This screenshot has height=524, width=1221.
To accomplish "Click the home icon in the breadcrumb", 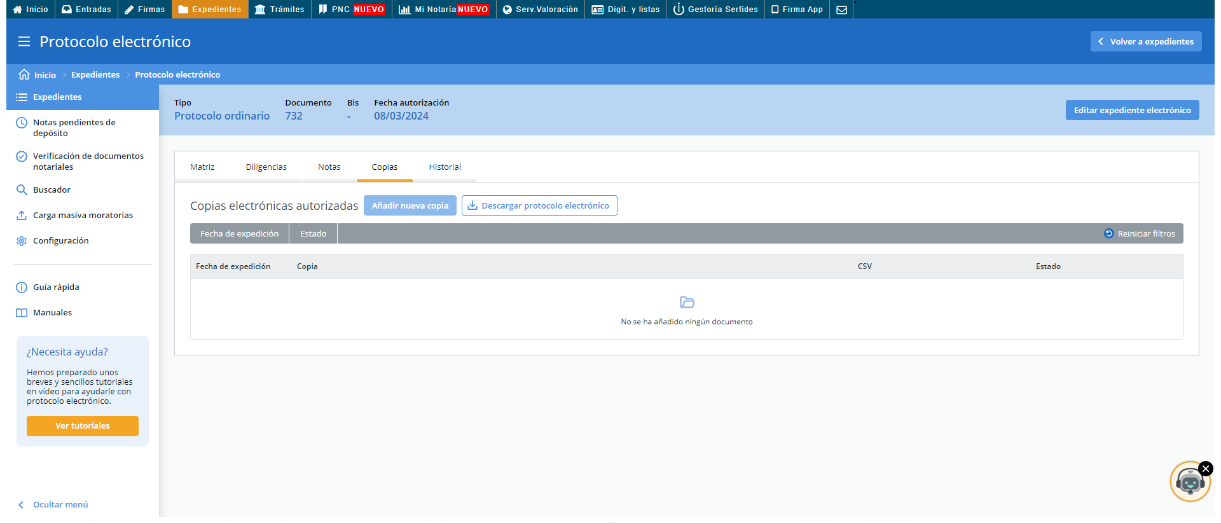I will [24, 74].
